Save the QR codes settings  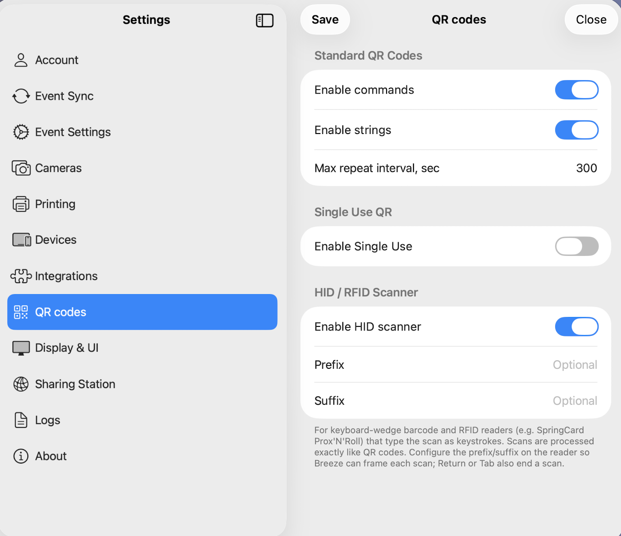[x=325, y=20]
